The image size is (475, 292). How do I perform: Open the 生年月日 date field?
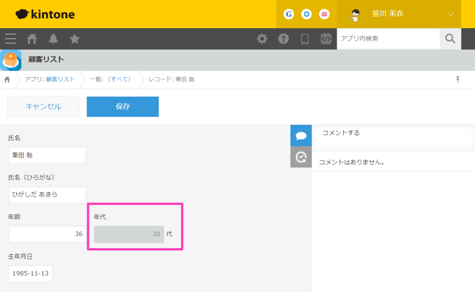[30, 273]
